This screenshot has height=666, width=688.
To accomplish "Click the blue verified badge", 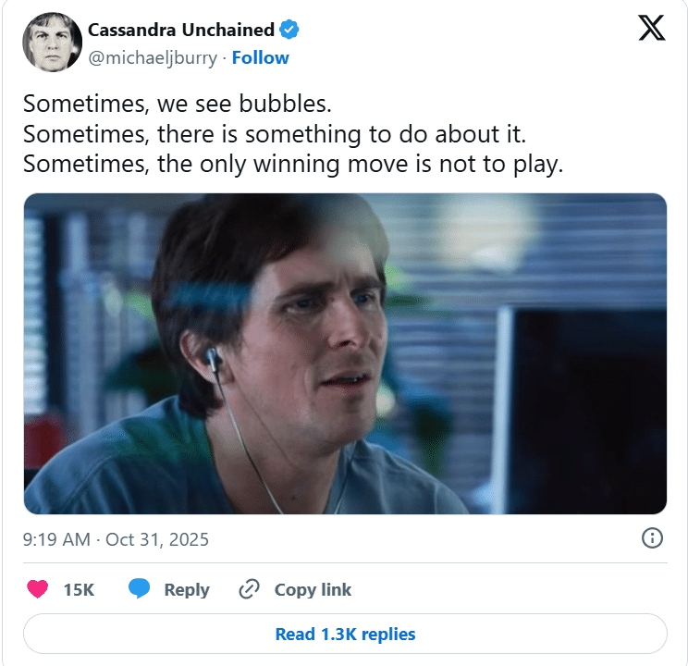I will click(289, 31).
